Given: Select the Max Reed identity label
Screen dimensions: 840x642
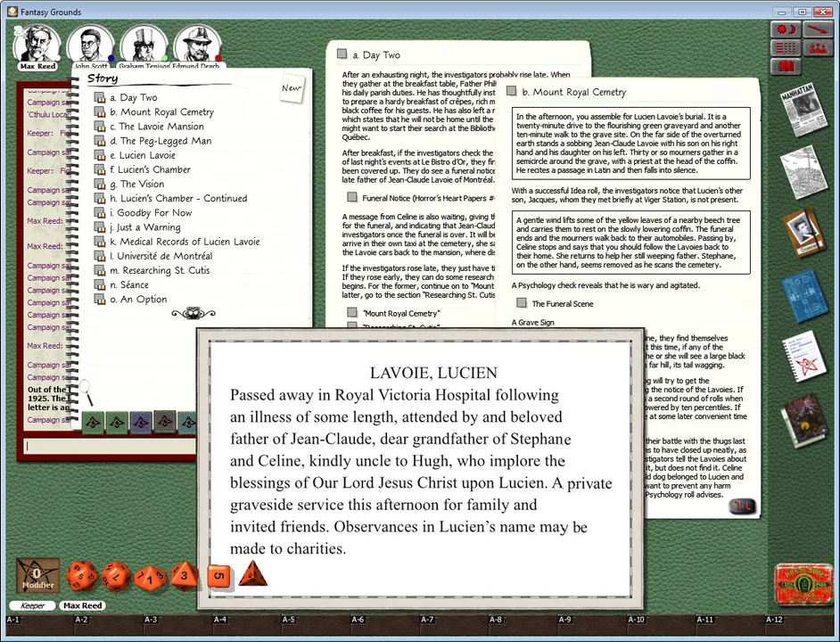Looking at the screenshot, I should coord(83,605).
